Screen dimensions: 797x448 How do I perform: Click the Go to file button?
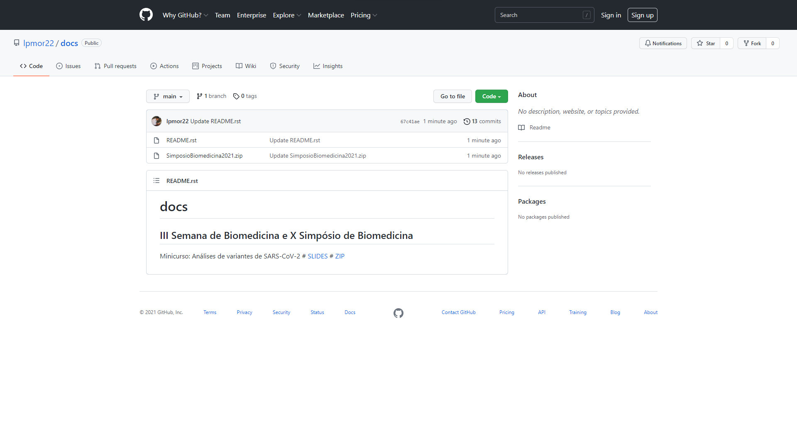[452, 96]
